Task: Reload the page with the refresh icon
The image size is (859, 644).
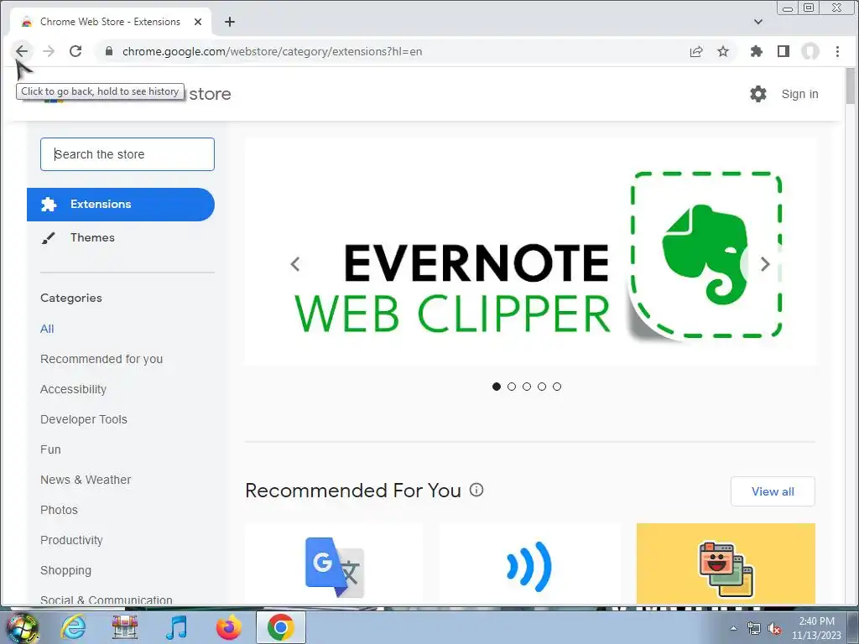Action: (x=75, y=51)
